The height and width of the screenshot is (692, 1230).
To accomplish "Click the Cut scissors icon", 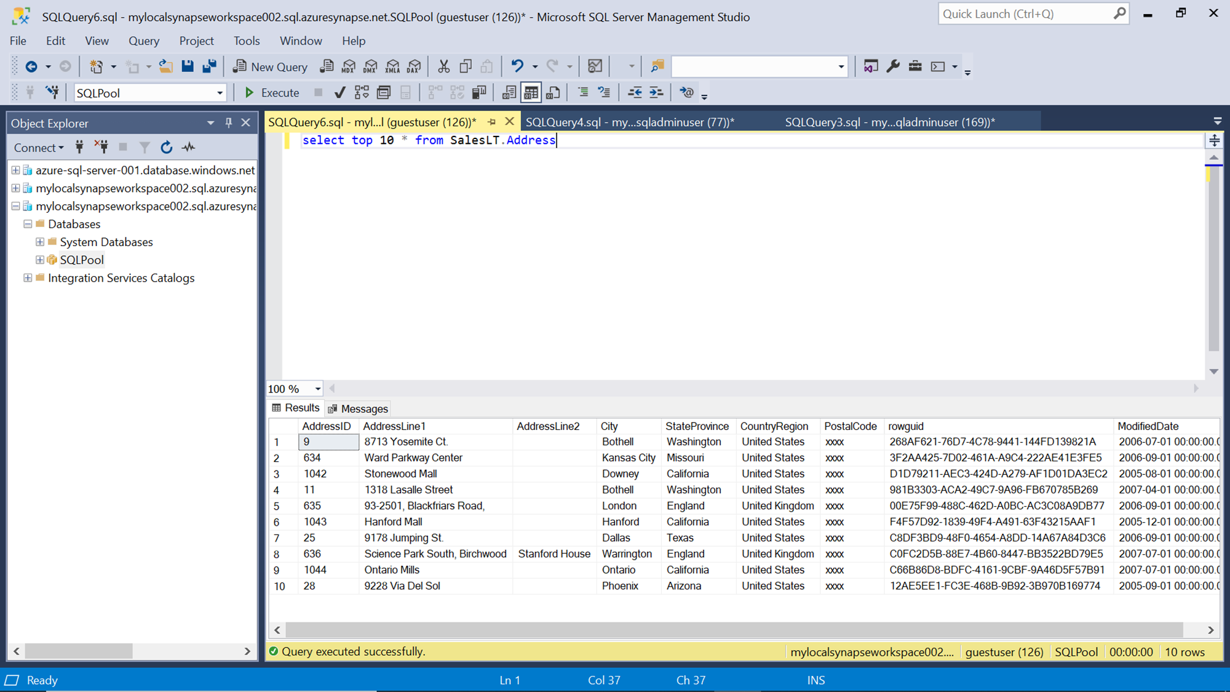I will click(x=443, y=66).
